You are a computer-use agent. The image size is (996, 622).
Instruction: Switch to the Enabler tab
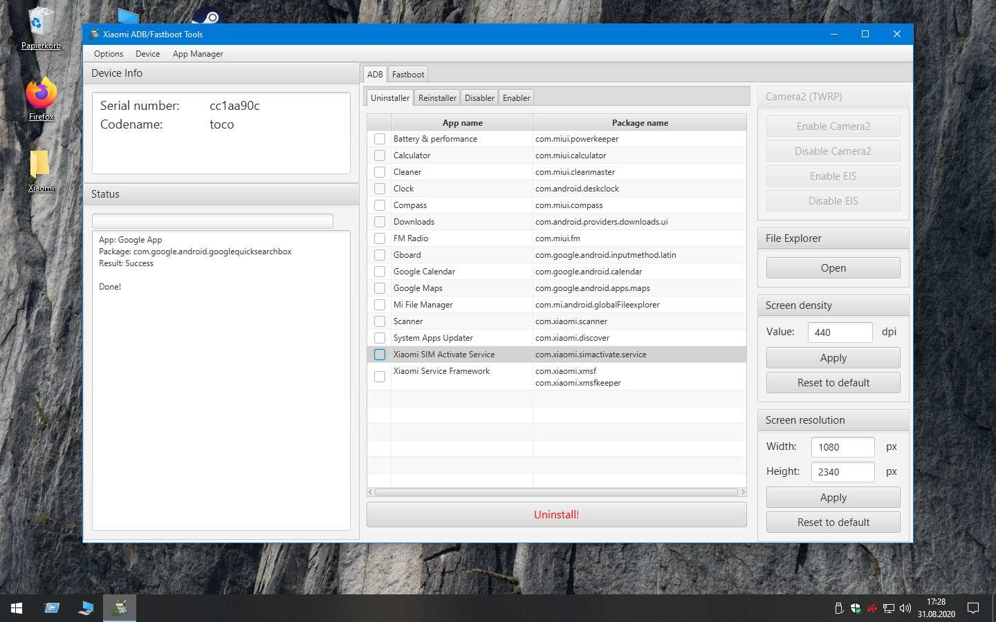(x=517, y=98)
